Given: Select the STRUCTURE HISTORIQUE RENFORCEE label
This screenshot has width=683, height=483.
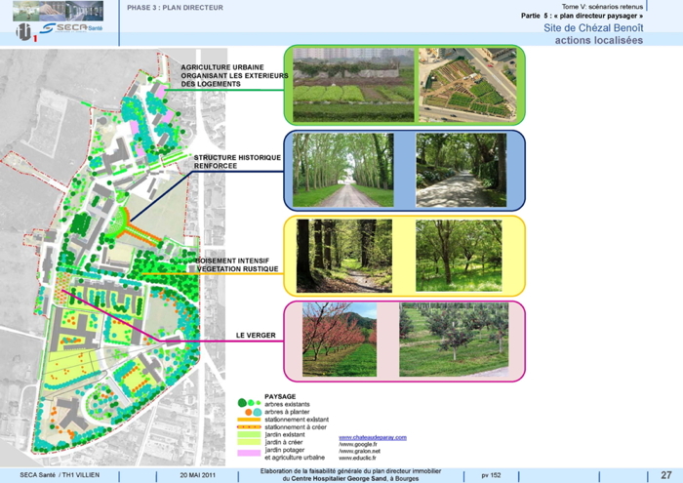Looking at the screenshot, I should (237, 161).
